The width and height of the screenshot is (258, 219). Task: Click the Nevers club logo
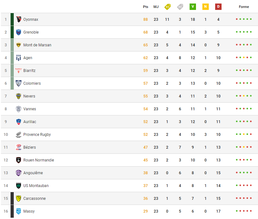[19, 96]
